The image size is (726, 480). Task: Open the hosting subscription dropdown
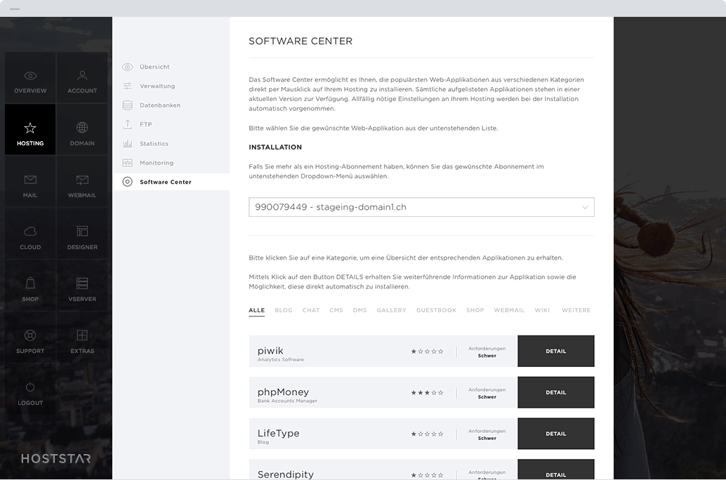(x=421, y=207)
